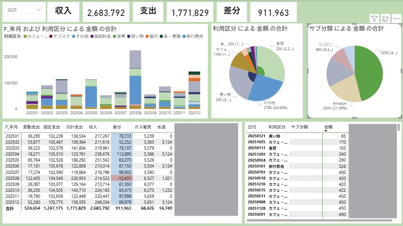Click the 20251025 date cell
The height and width of the screenshot is (226, 403).
click(257, 142)
